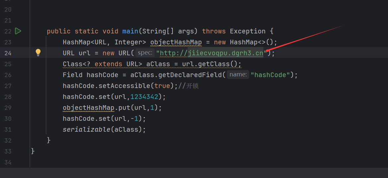The width and height of the screenshot is (388, 178).
Task: Click 'Field' type on line 26
Action: (x=73, y=75)
